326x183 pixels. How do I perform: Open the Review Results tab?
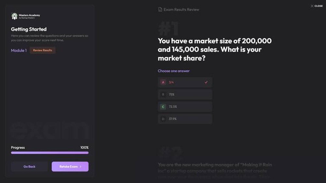tap(42, 50)
